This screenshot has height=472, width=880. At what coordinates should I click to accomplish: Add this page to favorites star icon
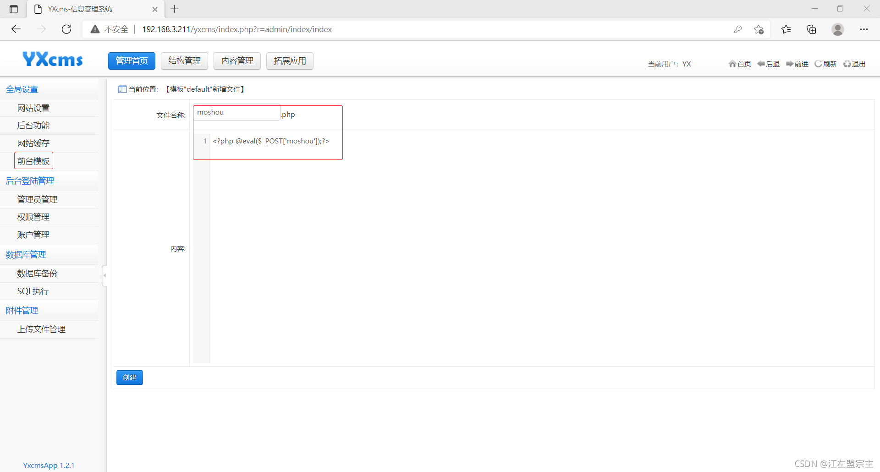(759, 29)
